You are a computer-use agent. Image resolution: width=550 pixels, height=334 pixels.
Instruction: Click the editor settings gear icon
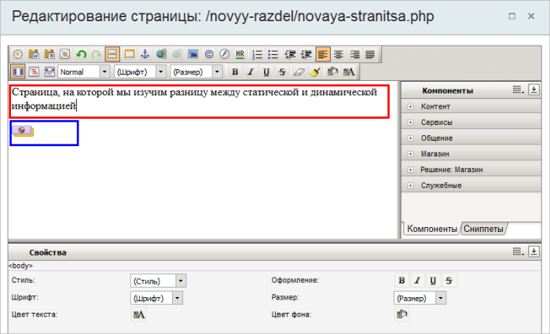point(17,54)
